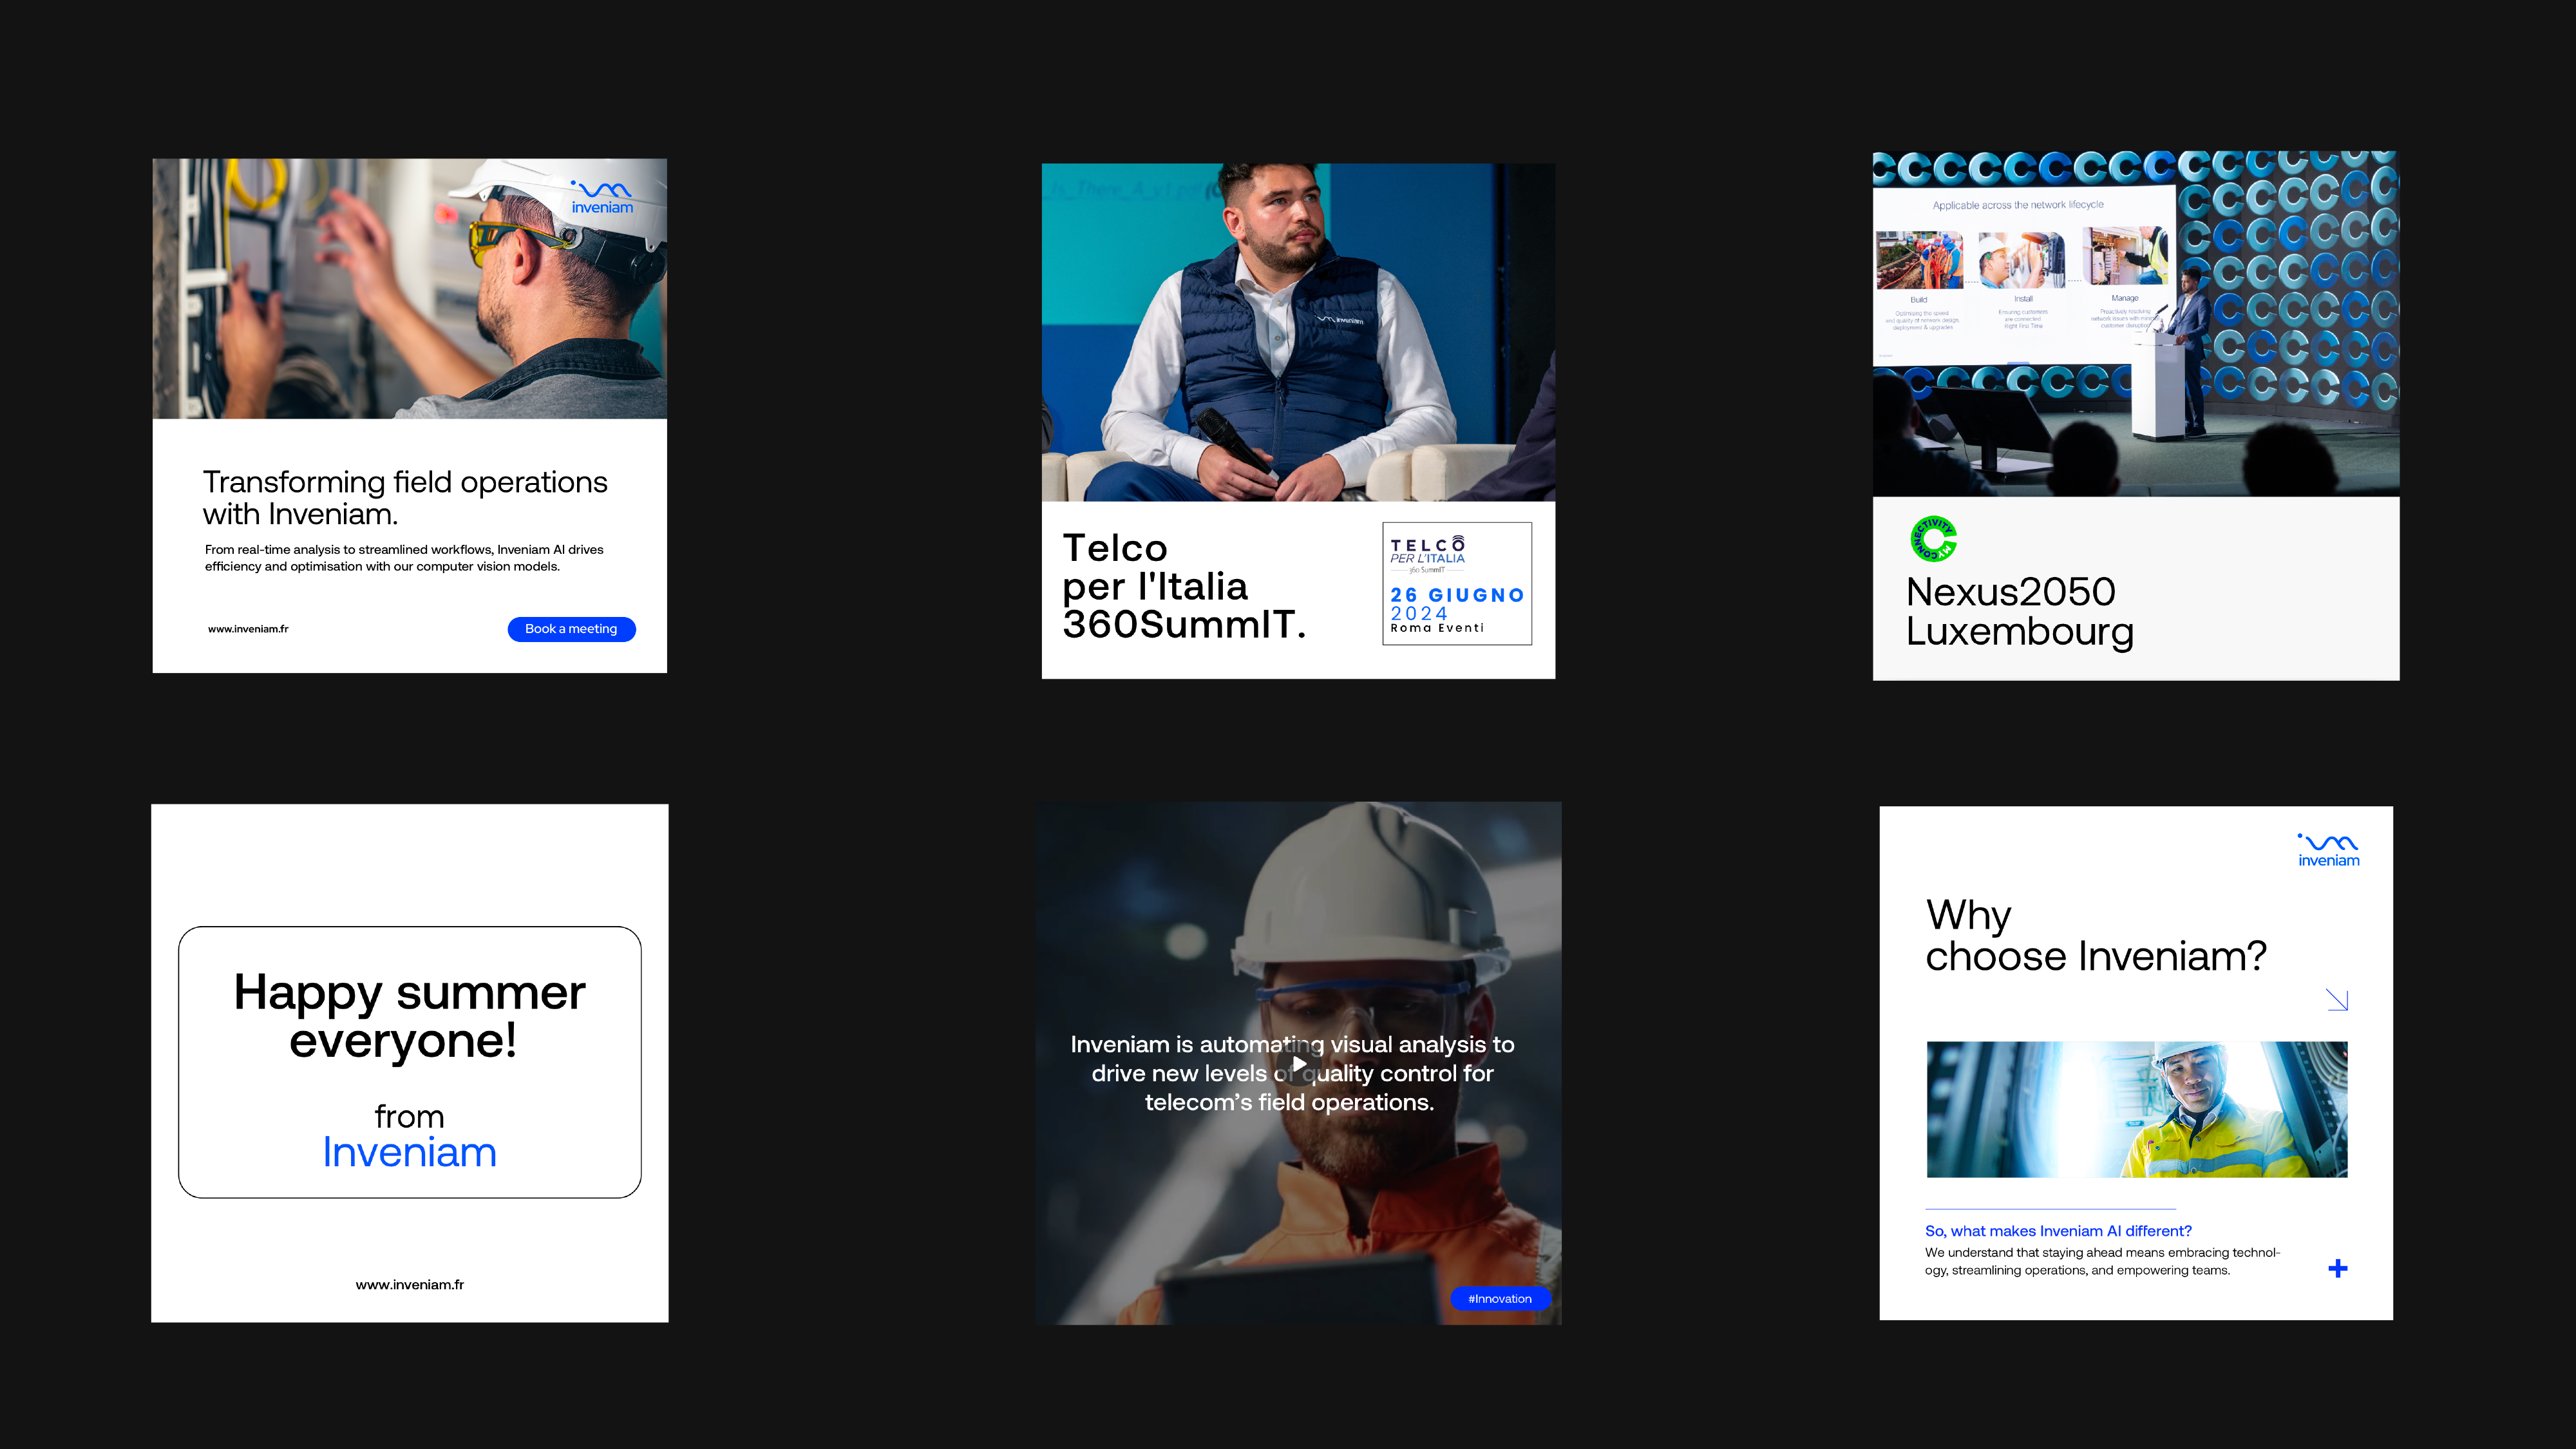Click the Telco per l'Italia event badge
This screenshot has height=1449, width=2576.
[1456, 584]
